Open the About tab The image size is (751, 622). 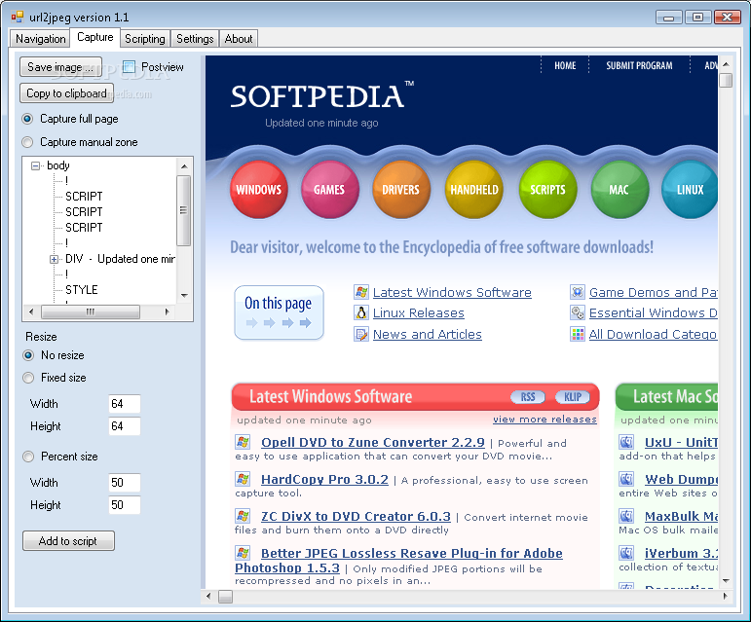point(239,39)
